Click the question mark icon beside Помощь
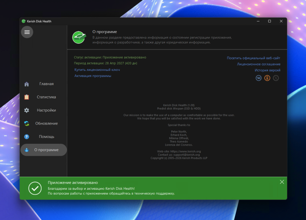The image size is (306, 220). click(x=26, y=137)
